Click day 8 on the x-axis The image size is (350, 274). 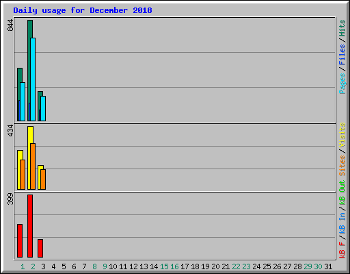click(x=94, y=266)
